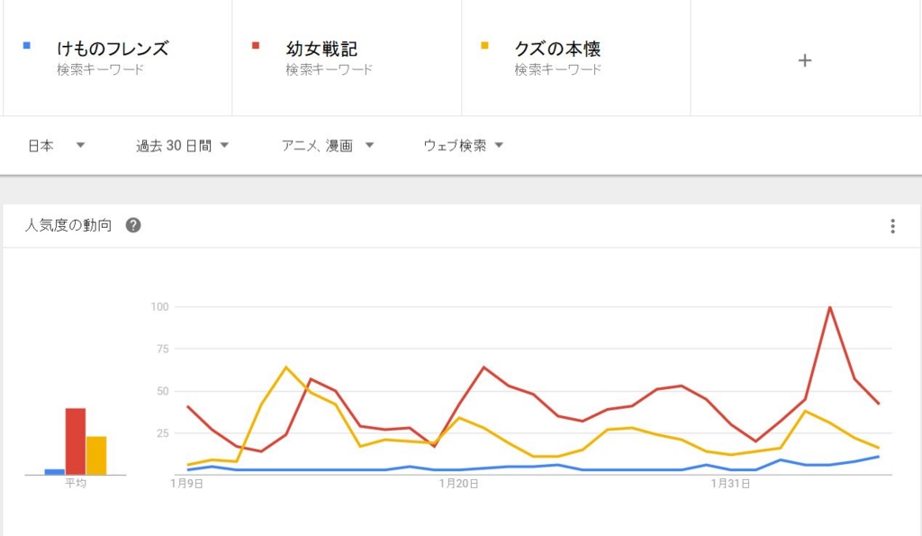Select the けものフレンズ search term field

(x=118, y=58)
